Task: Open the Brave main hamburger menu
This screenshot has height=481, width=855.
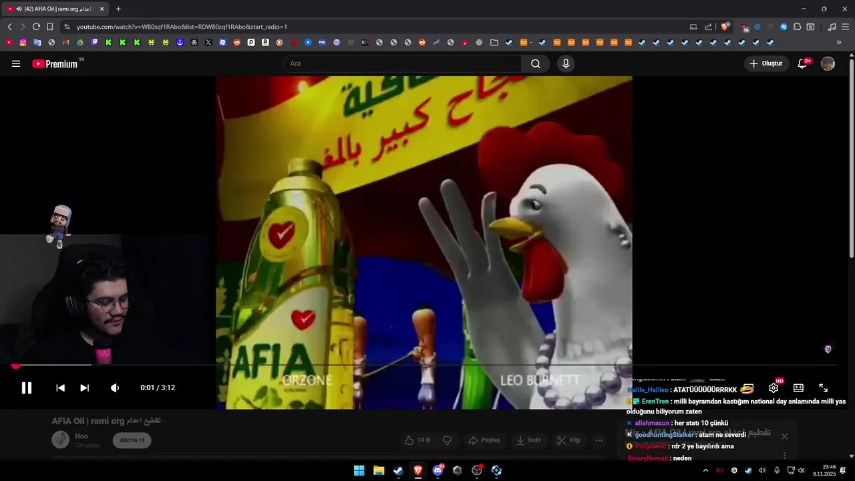Action: 845,27
